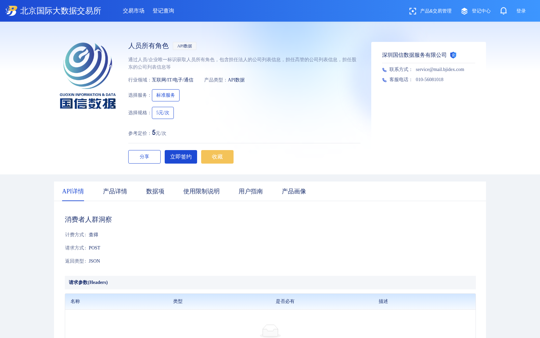The image size is (540, 338).
Task: Click phone icon beside 联系方式
Action: [x=384, y=70]
